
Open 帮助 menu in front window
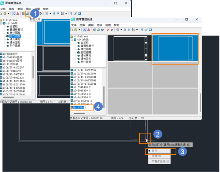click(x=117, y=25)
